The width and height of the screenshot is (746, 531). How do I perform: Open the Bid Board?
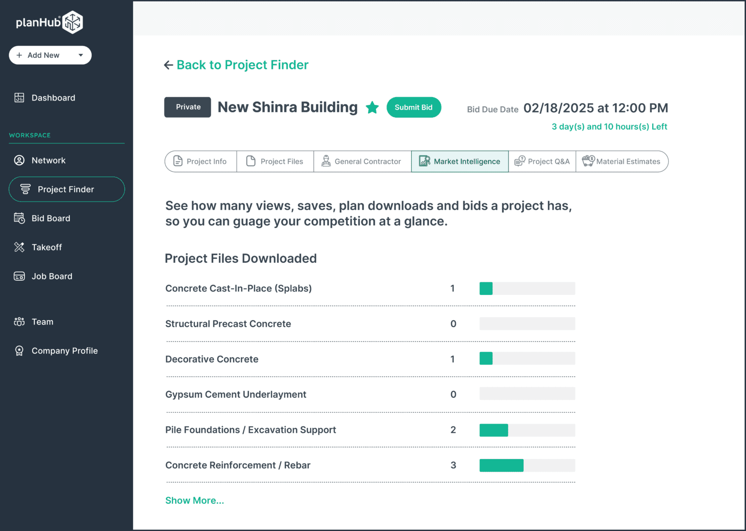(x=51, y=218)
